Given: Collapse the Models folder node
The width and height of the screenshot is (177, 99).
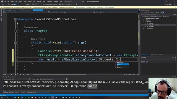Looking at the screenshot, I should [144, 22].
